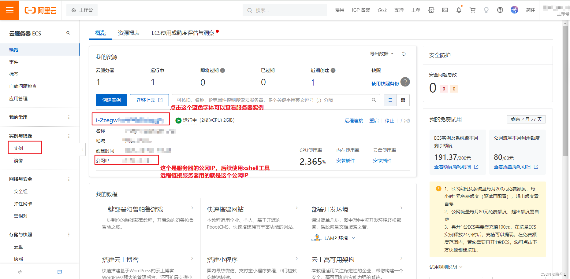Switch to list view of instances
Screen dimensions: 570x279
pyautogui.click(x=390, y=100)
